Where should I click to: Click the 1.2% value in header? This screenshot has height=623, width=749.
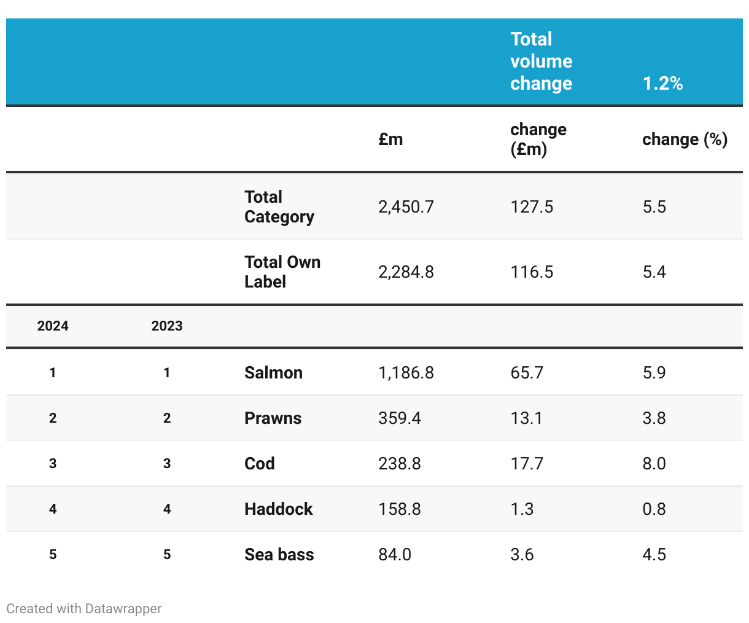(662, 84)
